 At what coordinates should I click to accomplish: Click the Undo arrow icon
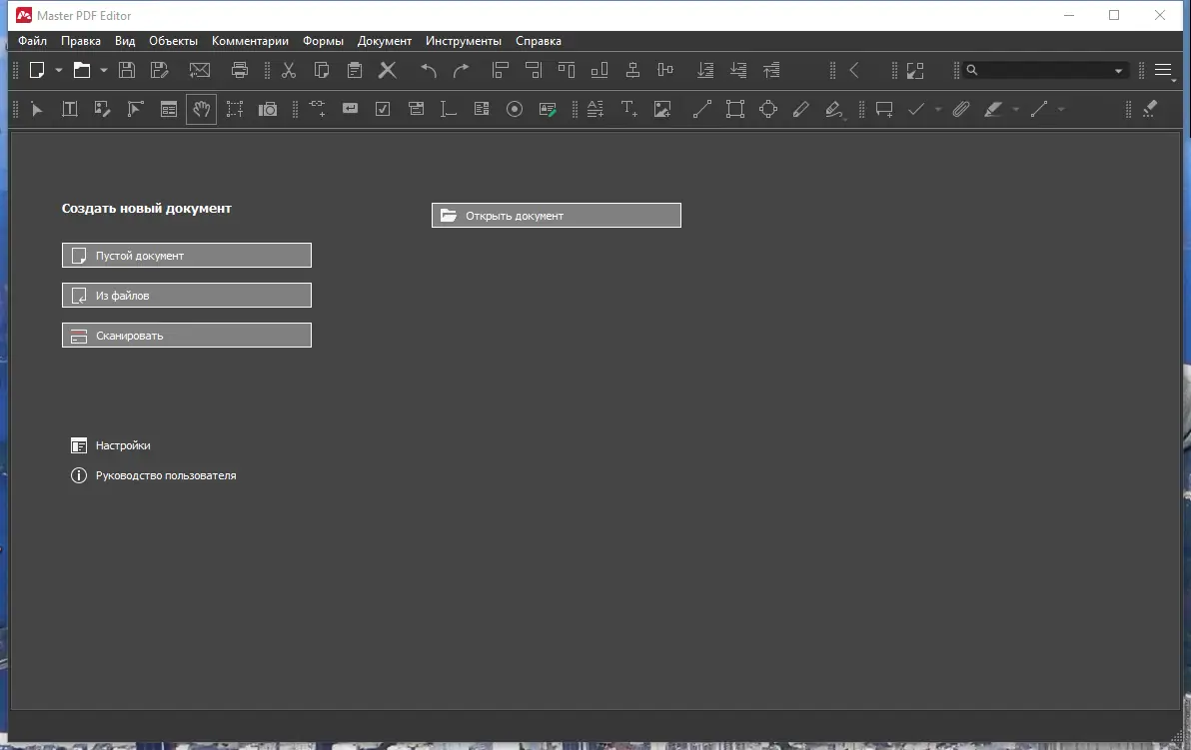click(428, 70)
